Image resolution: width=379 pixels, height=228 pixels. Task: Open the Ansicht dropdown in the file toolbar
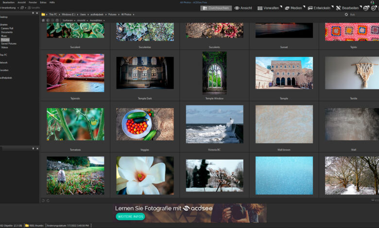tap(82, 20)
